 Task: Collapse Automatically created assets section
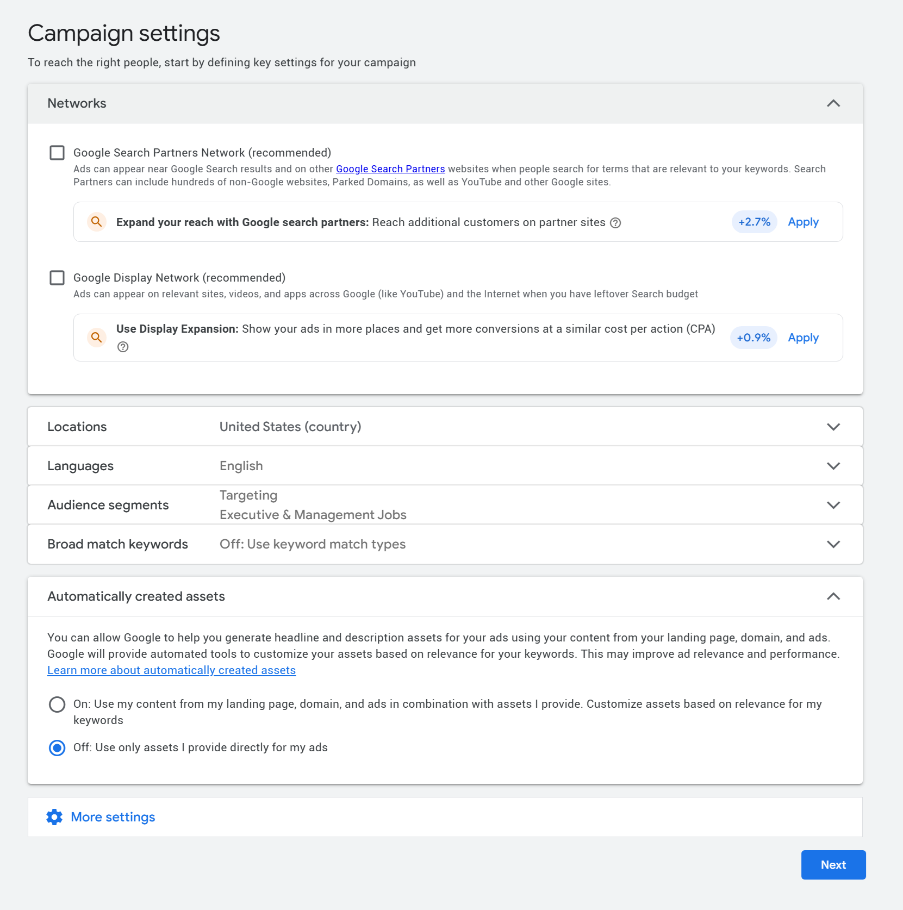[x=833, y=596]
